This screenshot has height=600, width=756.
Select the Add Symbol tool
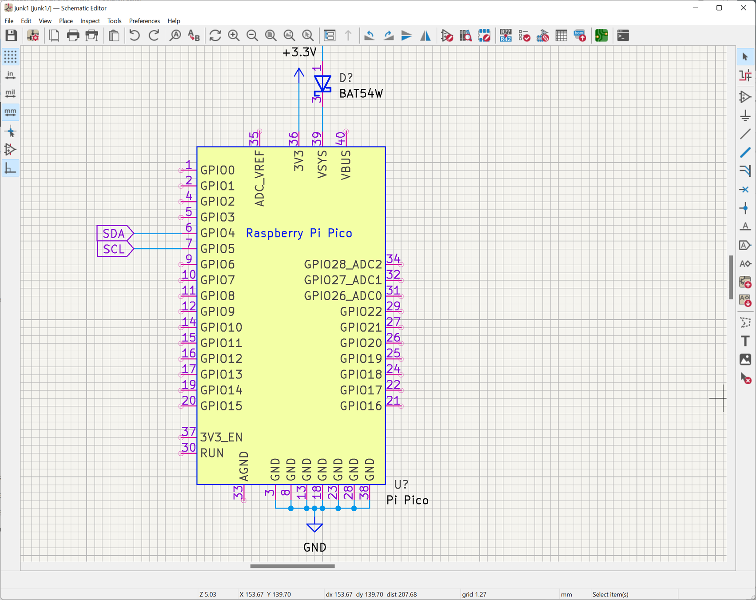tap(745, 97)
